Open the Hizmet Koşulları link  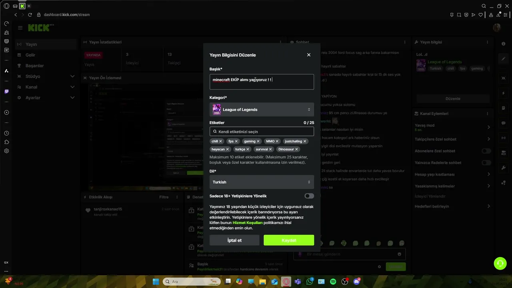(x=248, y=223)
